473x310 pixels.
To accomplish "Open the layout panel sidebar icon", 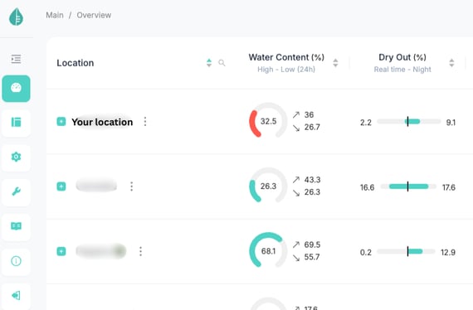I will pos(16,122).
